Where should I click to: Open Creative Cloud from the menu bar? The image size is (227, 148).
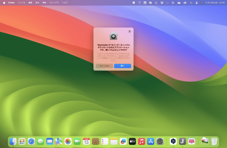pos(185,3)
